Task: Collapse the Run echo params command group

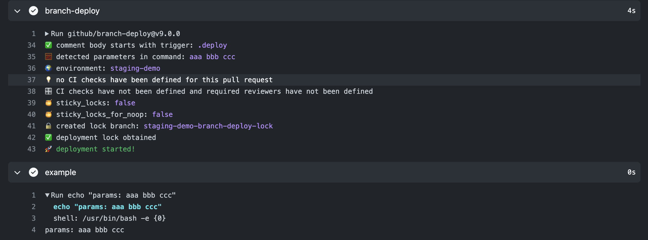Action: coord(48,195)
